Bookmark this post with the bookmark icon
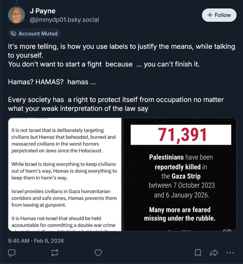The width and height of the screenshot is (243, 264). coord(198,253)
